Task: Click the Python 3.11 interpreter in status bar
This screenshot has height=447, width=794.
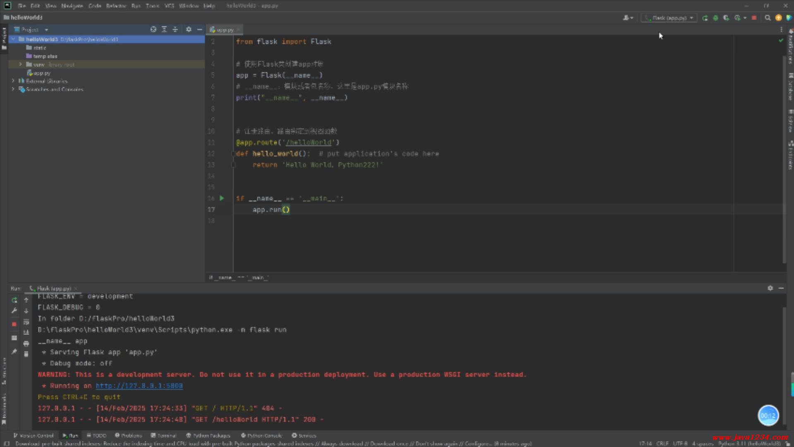Action: 749,444
